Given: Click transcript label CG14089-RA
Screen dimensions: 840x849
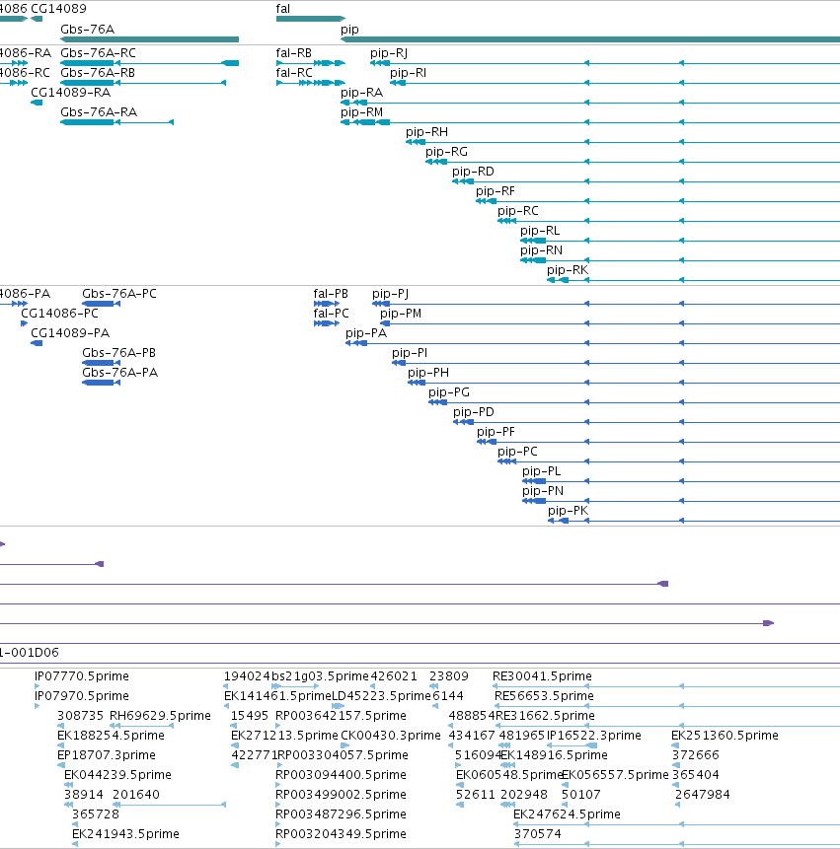Looking at the screenshot, I should (x=70, y=93).
